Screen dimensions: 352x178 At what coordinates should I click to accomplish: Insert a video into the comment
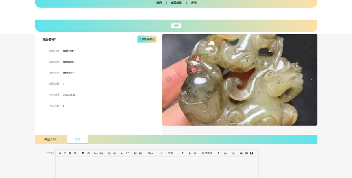(x=251, y=153)
